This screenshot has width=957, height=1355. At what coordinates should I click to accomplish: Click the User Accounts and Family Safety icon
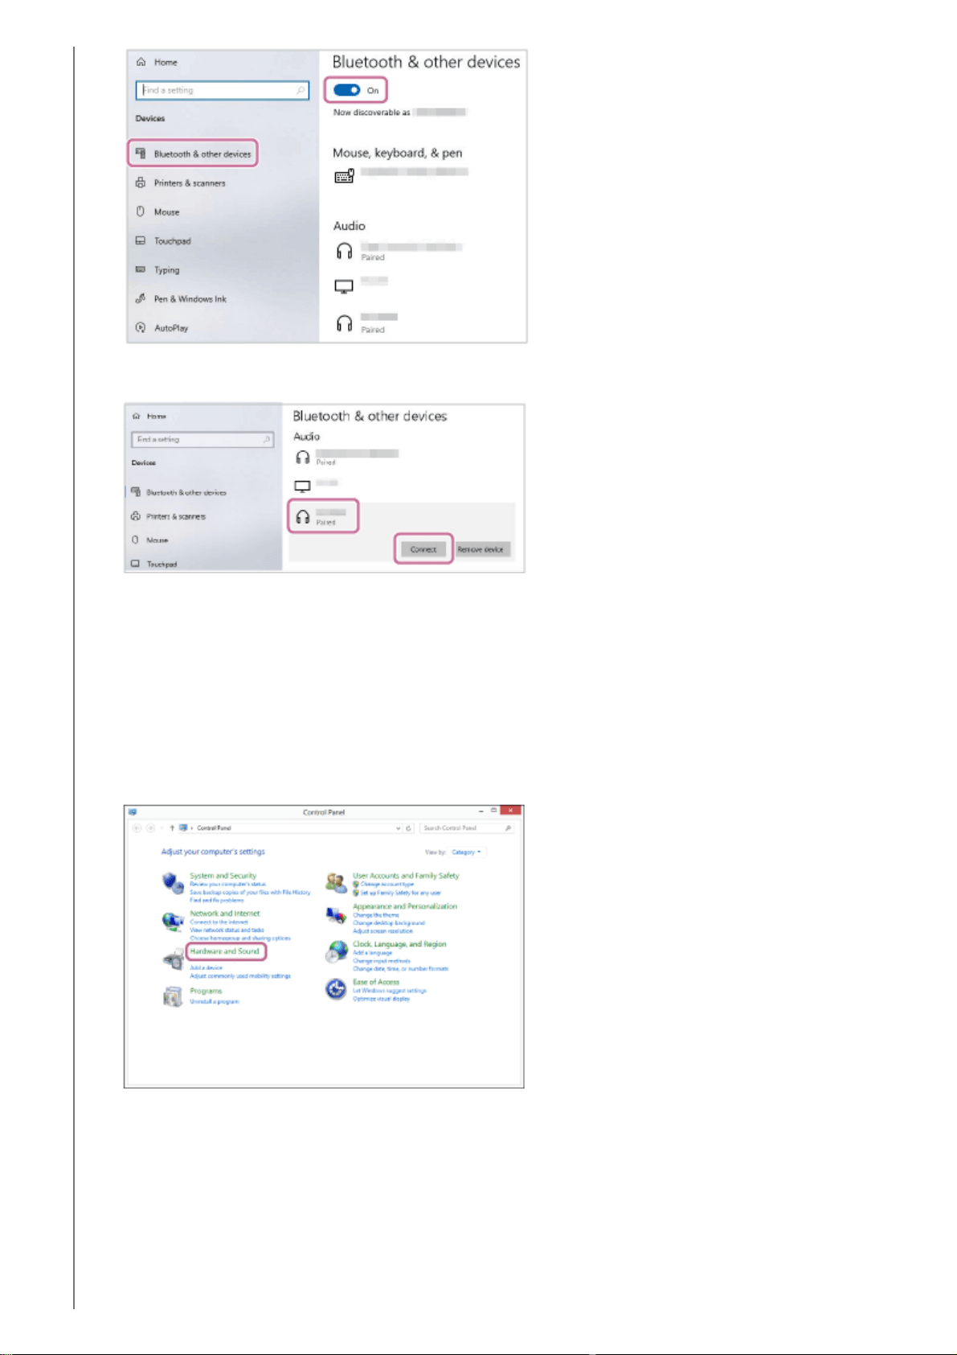[x=336, y=883]
